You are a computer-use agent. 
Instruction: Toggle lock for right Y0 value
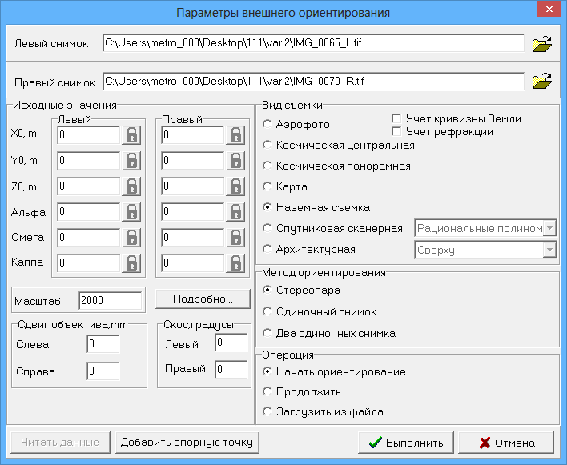coord(235,161)
